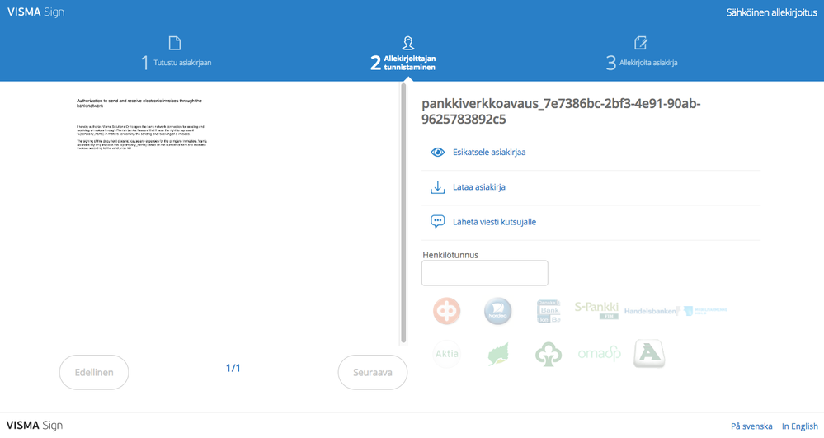Click the document page thumbnail text
The height and width of the screenshot is (438, 824).
[141, 125]
